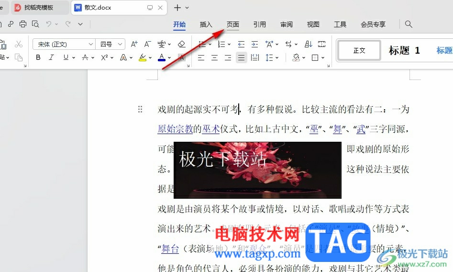Select the 散文.docx document tab
453x272 pixels.
click(119, 8)
